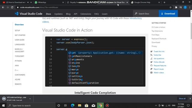Open the REMOTE sidebar section
The image size is (192, 108).
pos(18,84)
